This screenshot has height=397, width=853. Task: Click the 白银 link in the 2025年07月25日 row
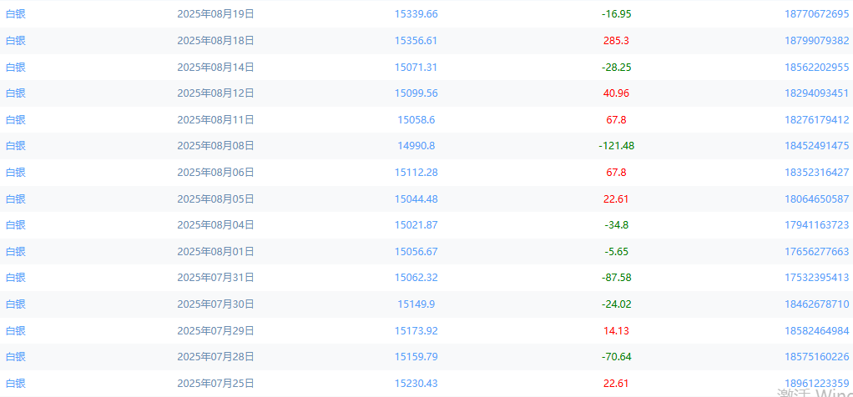16,384
